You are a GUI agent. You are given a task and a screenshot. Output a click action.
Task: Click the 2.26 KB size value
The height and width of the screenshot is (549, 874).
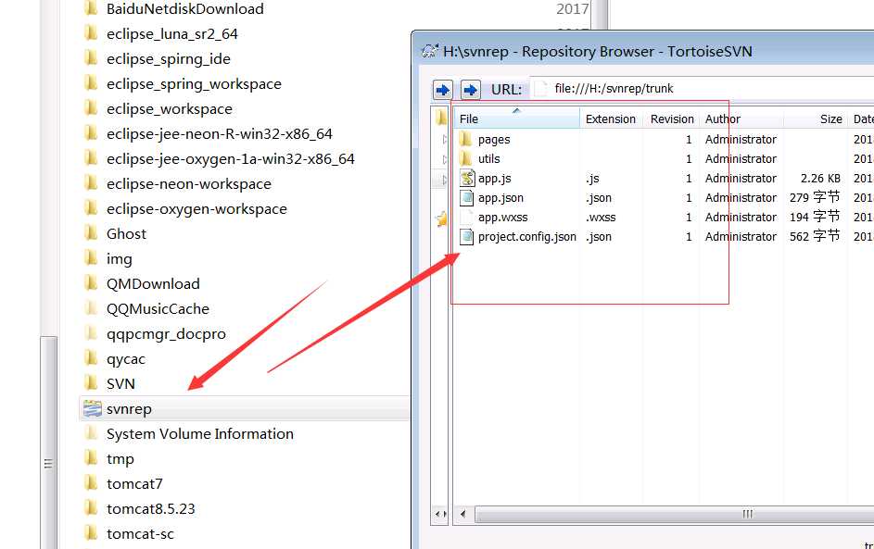[820, 178]
